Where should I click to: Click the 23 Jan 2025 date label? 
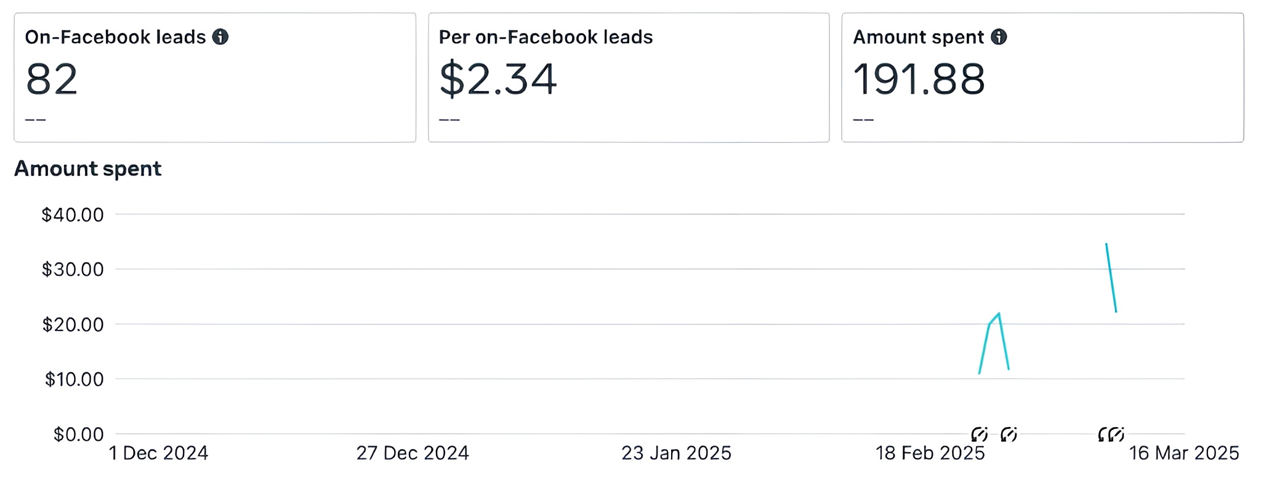click(x=676, y=454)
